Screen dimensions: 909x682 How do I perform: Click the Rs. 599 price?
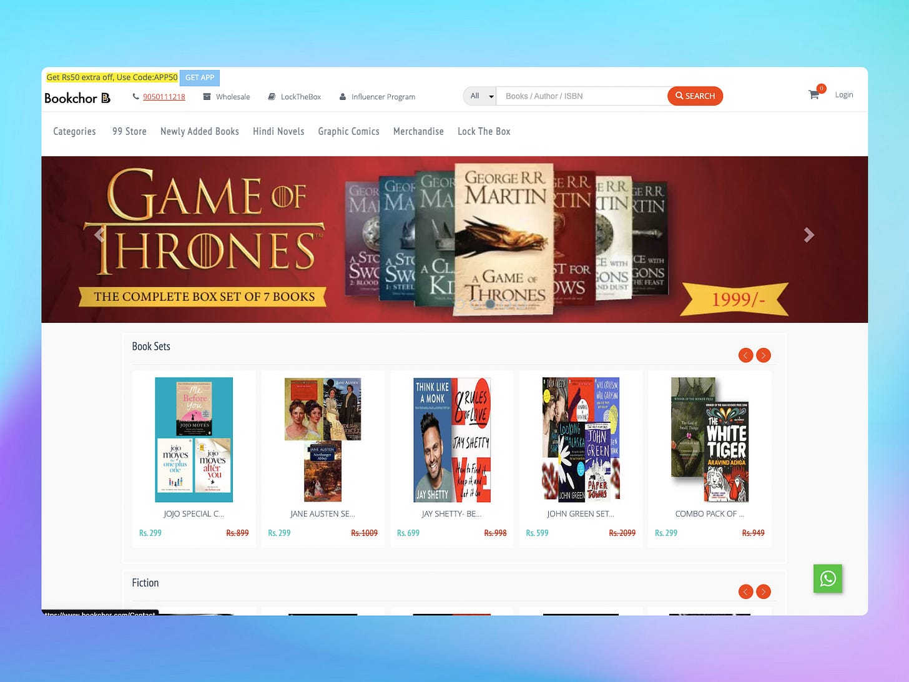(x=537, y=533)
